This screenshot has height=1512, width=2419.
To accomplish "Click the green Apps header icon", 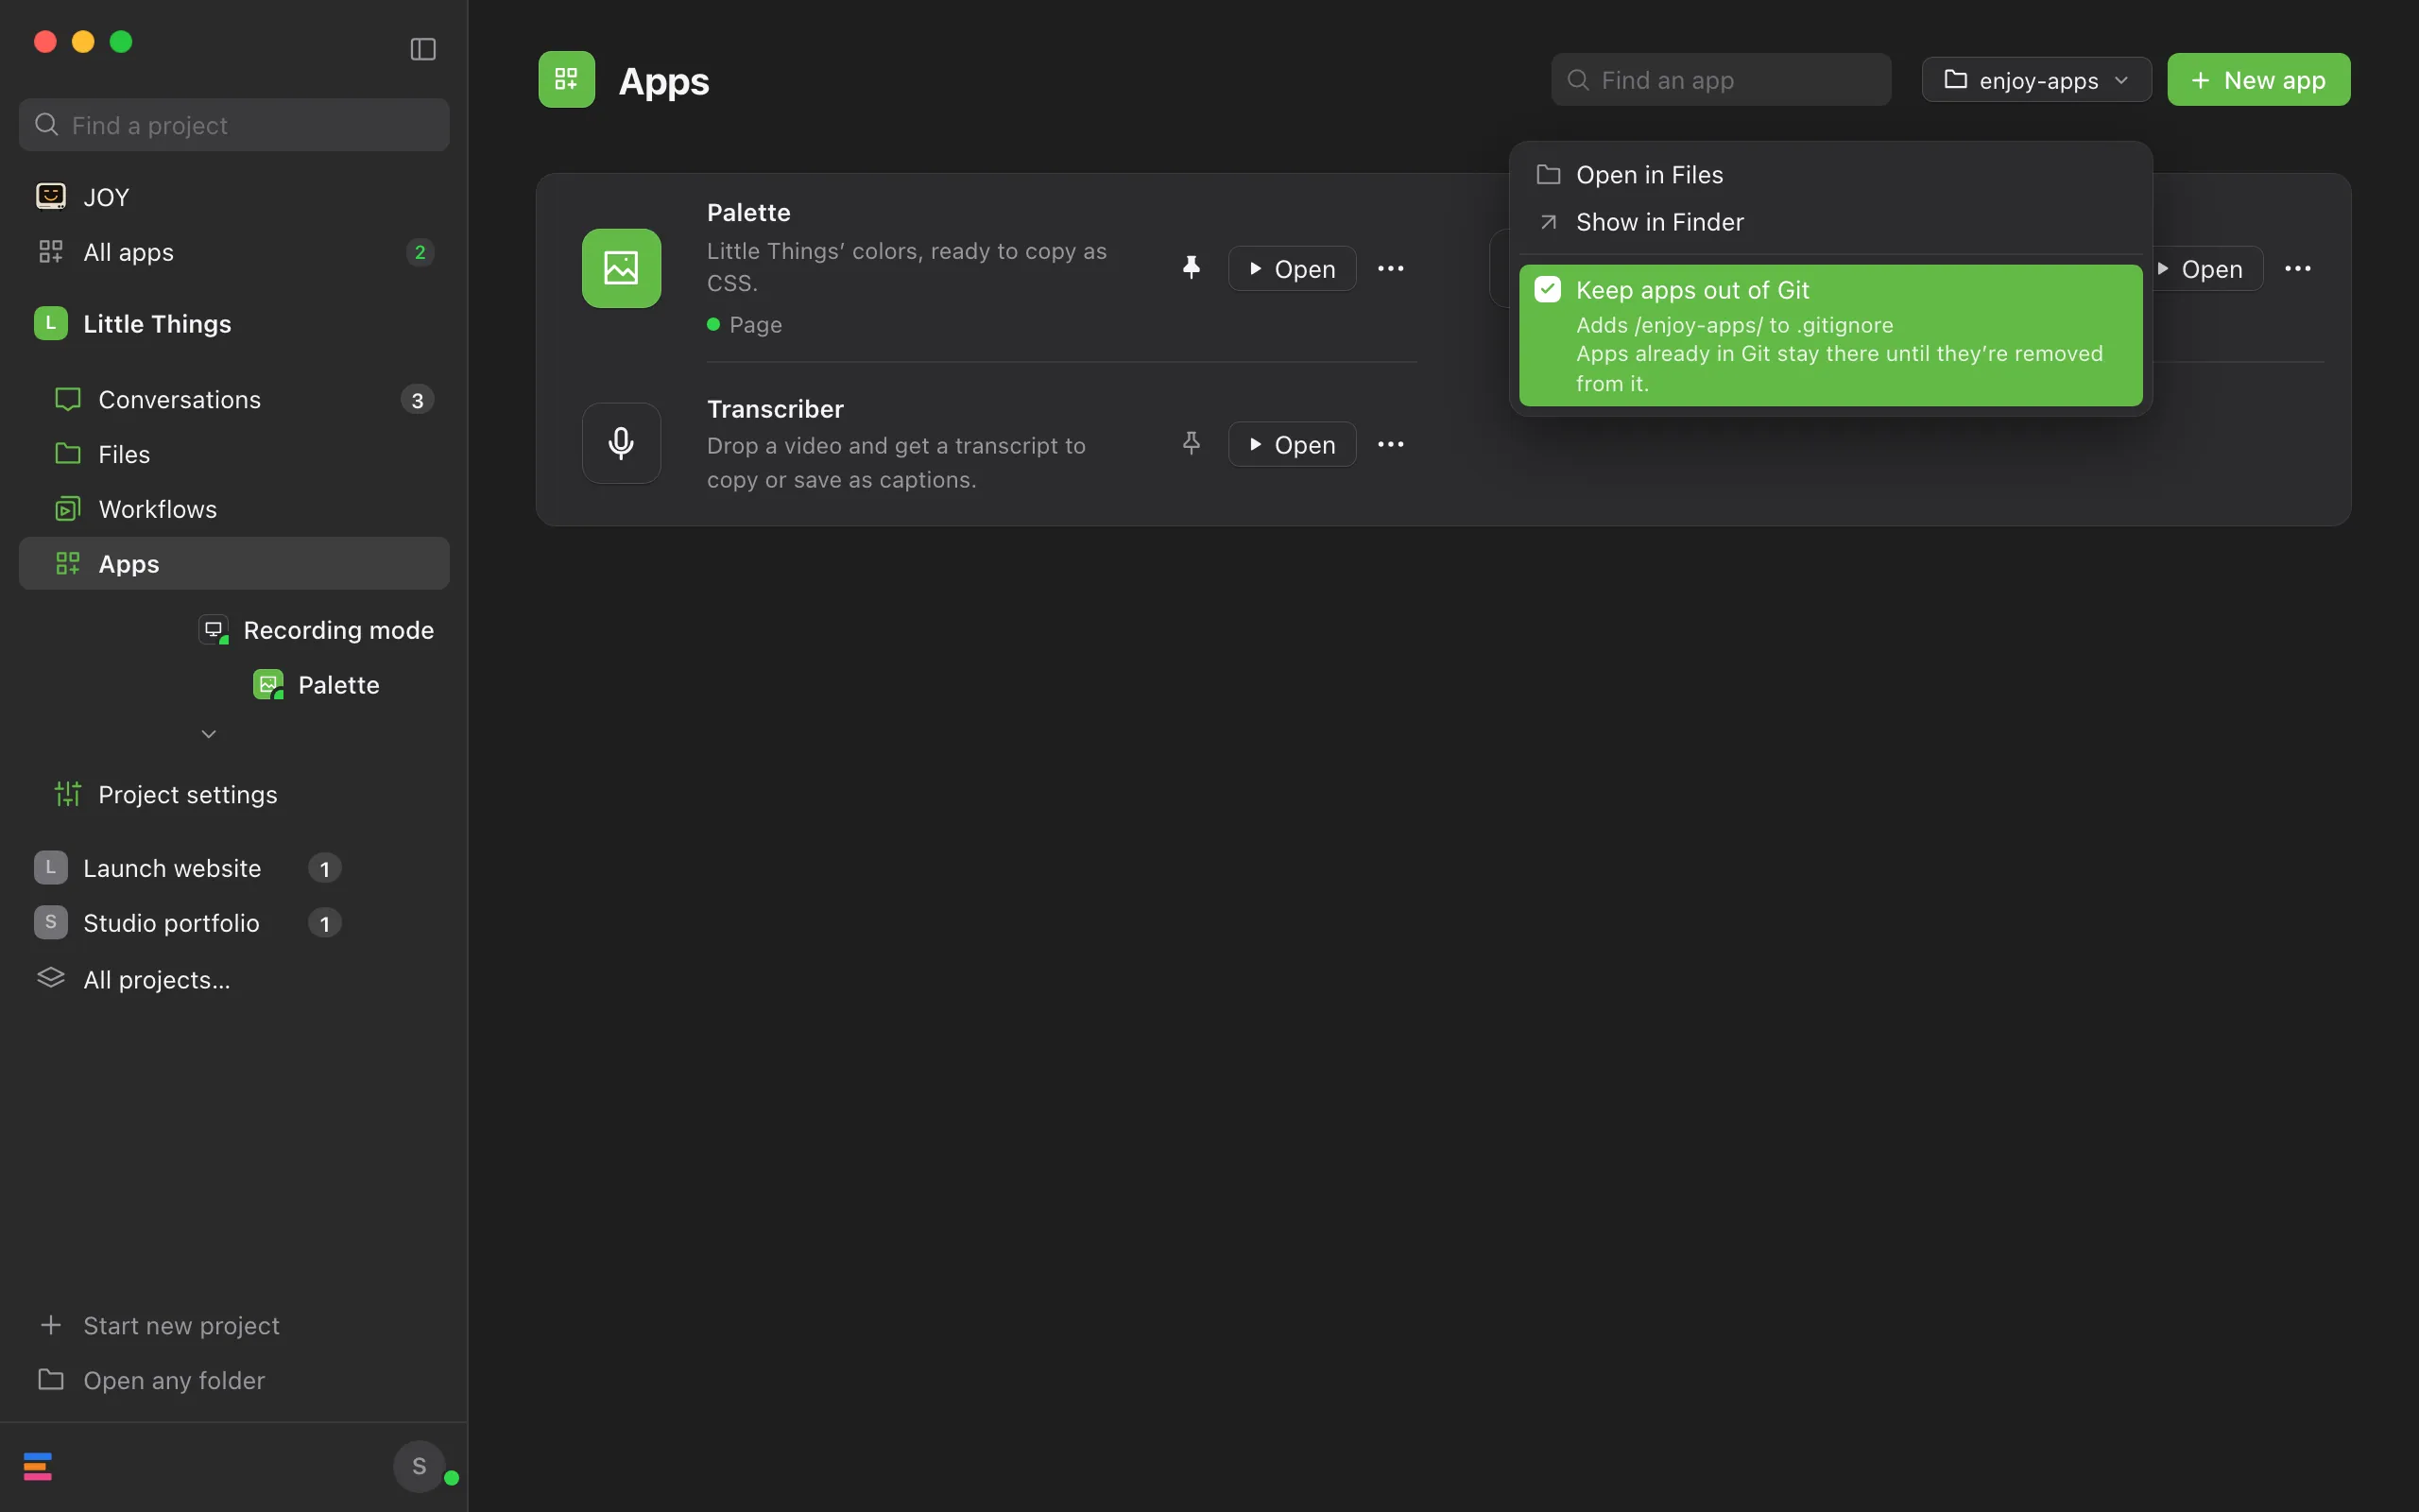I will tap(567, 79).
